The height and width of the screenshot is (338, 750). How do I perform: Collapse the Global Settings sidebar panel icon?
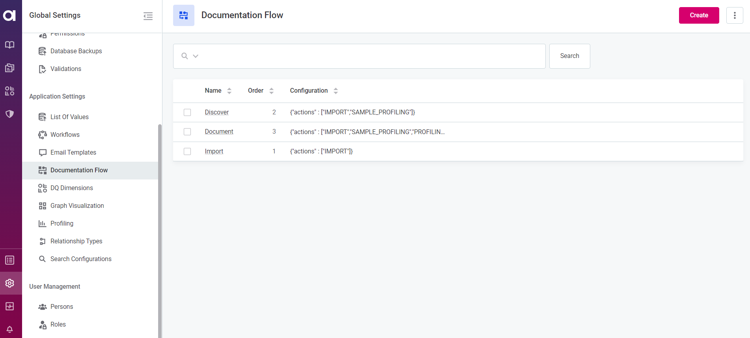(148, 16)
